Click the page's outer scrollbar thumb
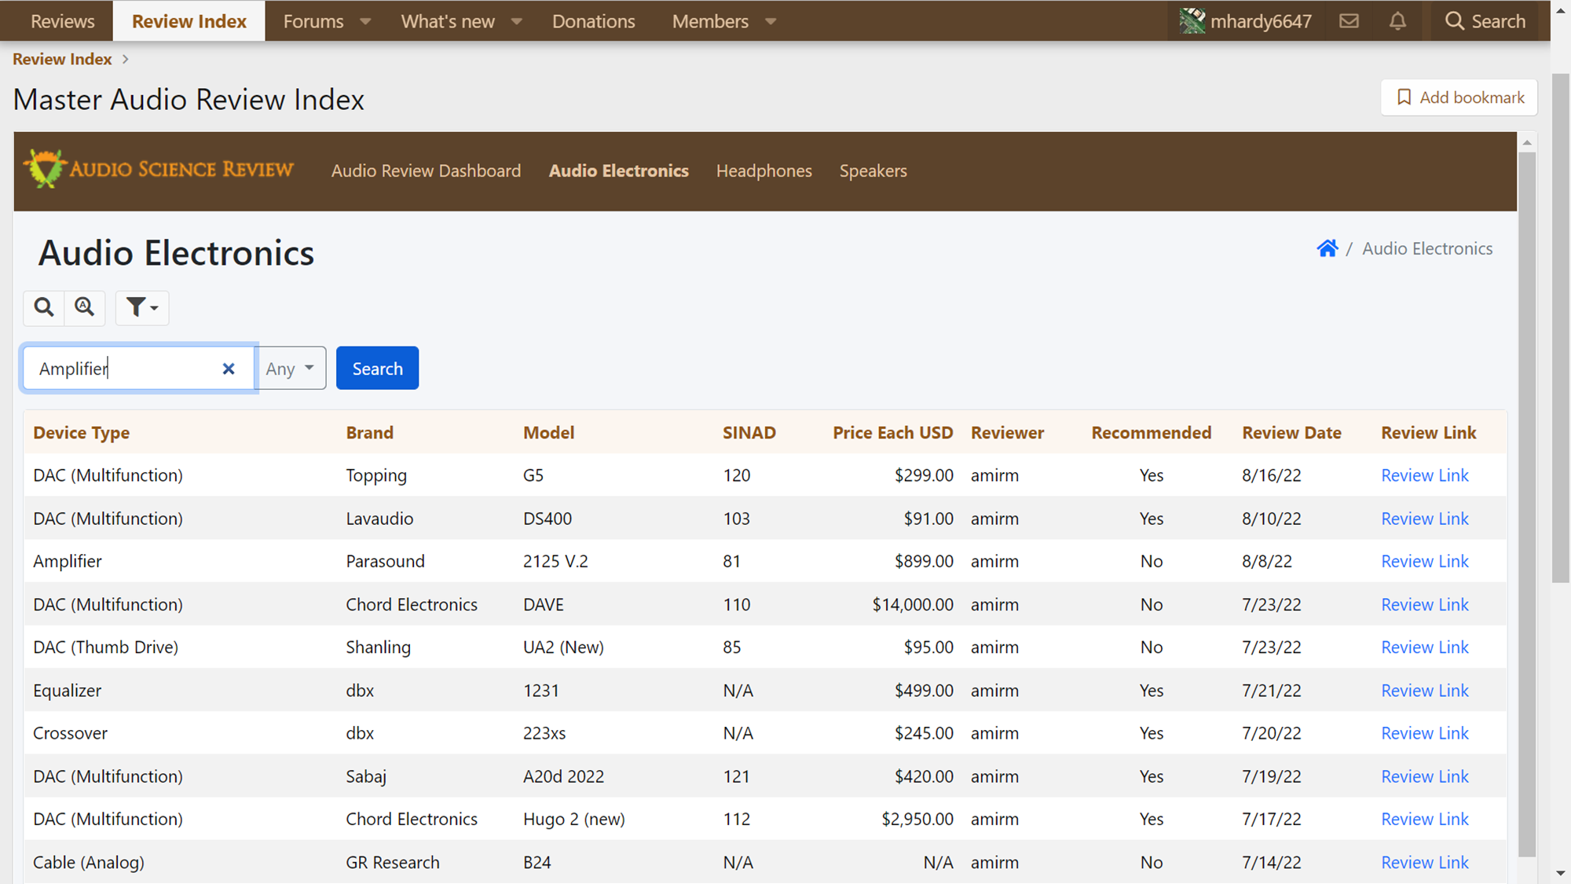Screen dimensions: 1571x884 pyautogui.click(x=1561, y=328)
